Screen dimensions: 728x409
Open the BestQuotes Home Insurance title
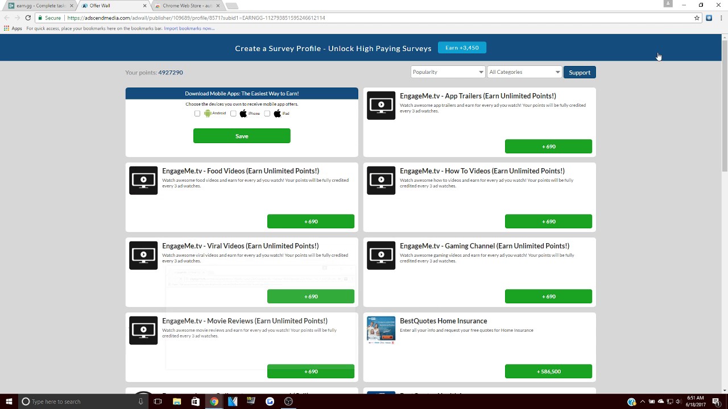click(x=444, y=321)
